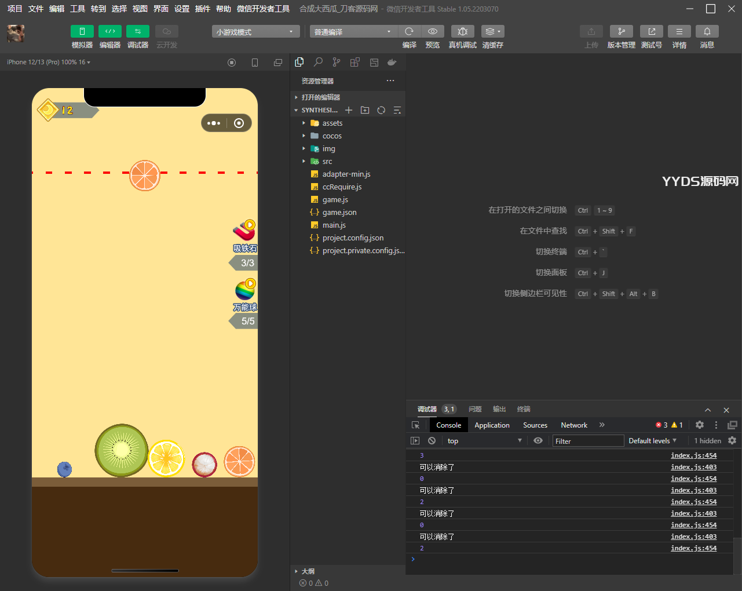Open source control branch icon
This screenshot has height=591, width=742.
click(337, 62)
